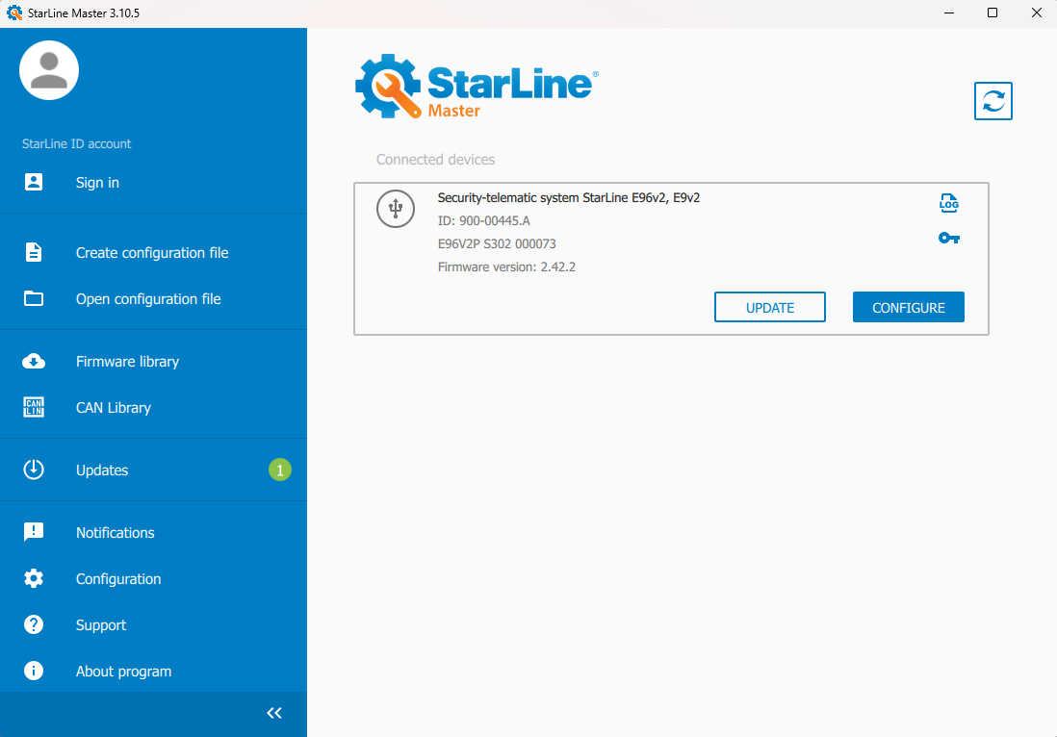Image resolution: width=1057 pixels, height=737 pixels.
Task: Select Create configuration file
Action: [152, 253]
